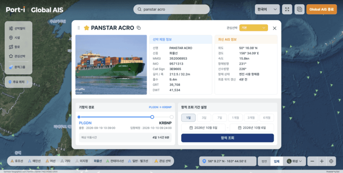Click the container ship photo
The height and width of the screenshot is (173, 343).
[x=111, y=64]
